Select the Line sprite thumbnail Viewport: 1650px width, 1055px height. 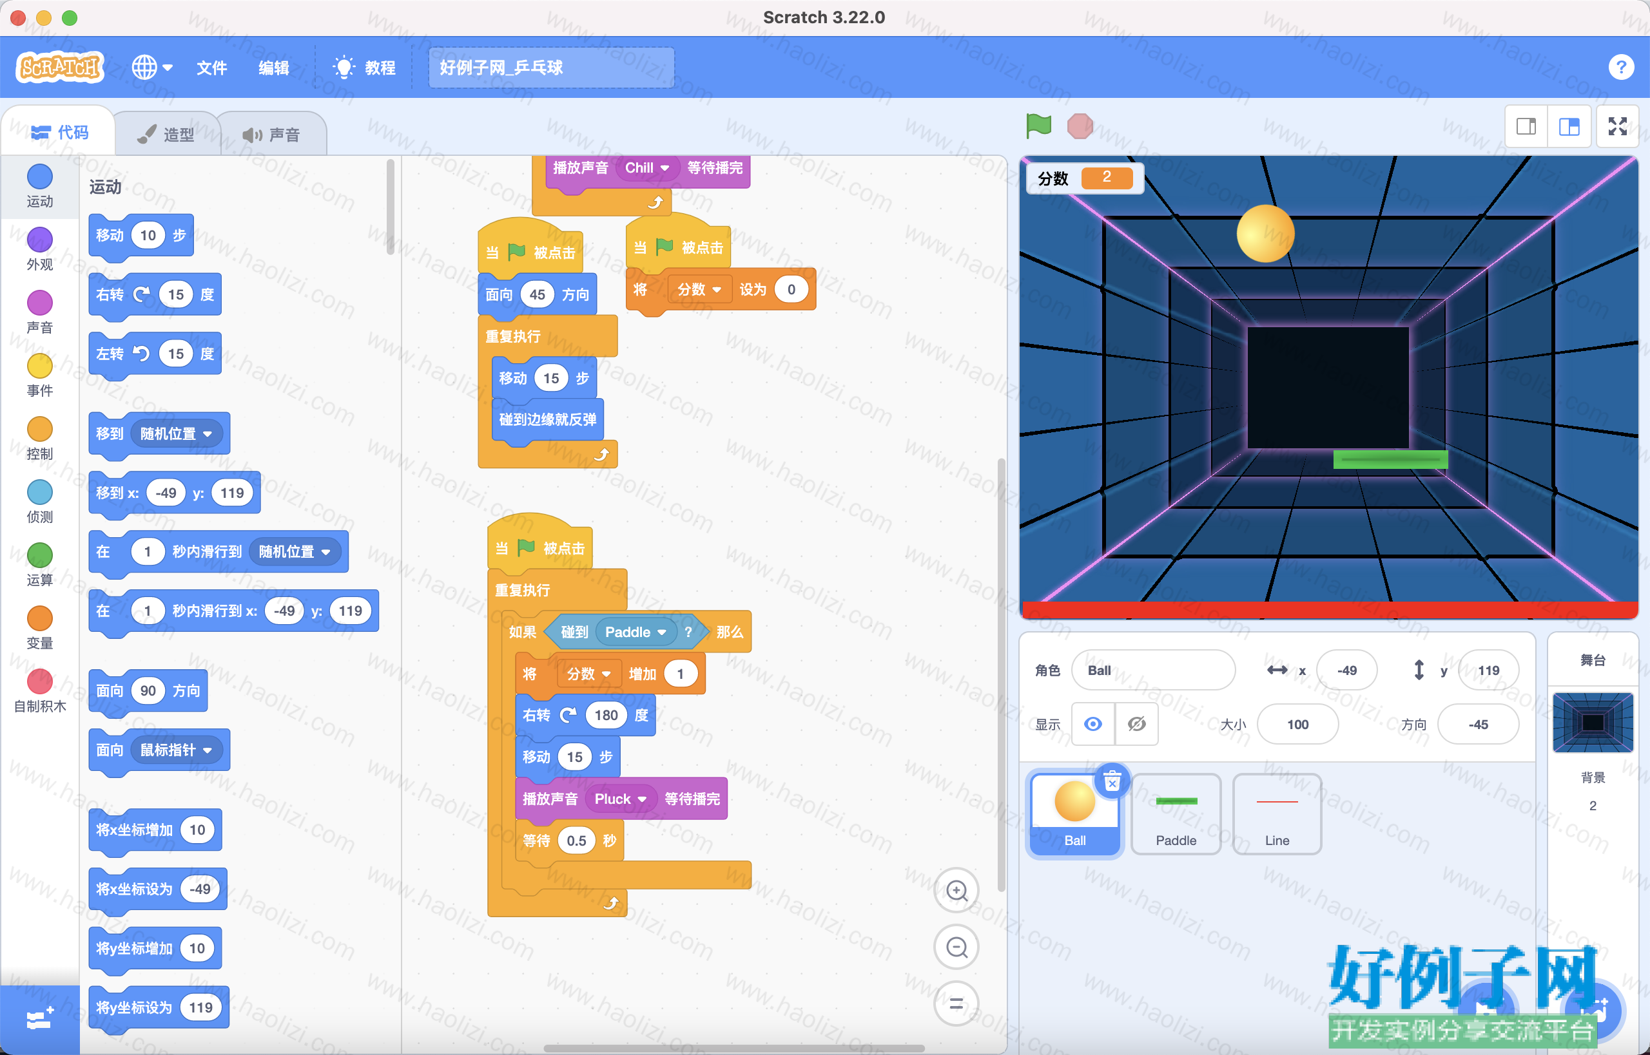click(x=1276, y=814)
